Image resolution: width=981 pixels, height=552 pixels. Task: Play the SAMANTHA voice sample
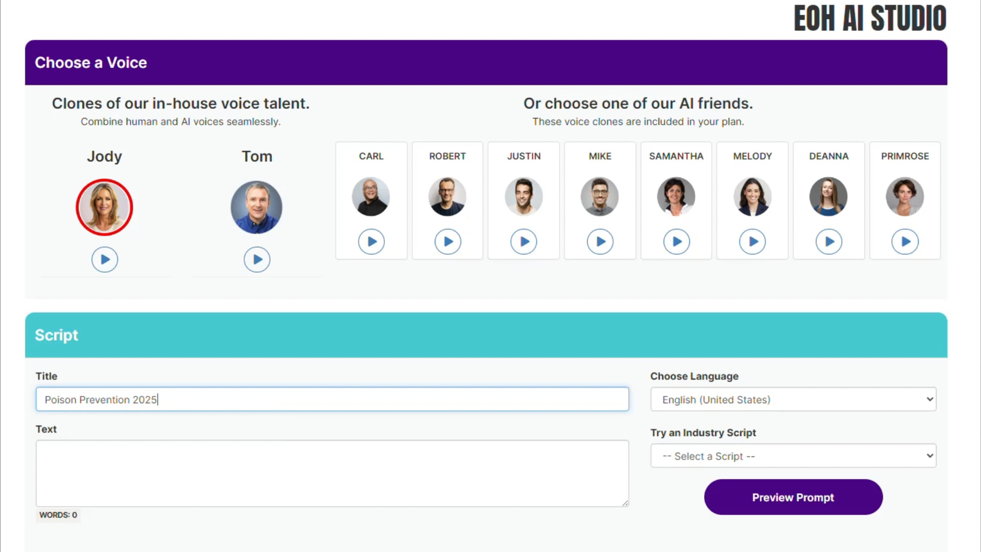[676, 242]
